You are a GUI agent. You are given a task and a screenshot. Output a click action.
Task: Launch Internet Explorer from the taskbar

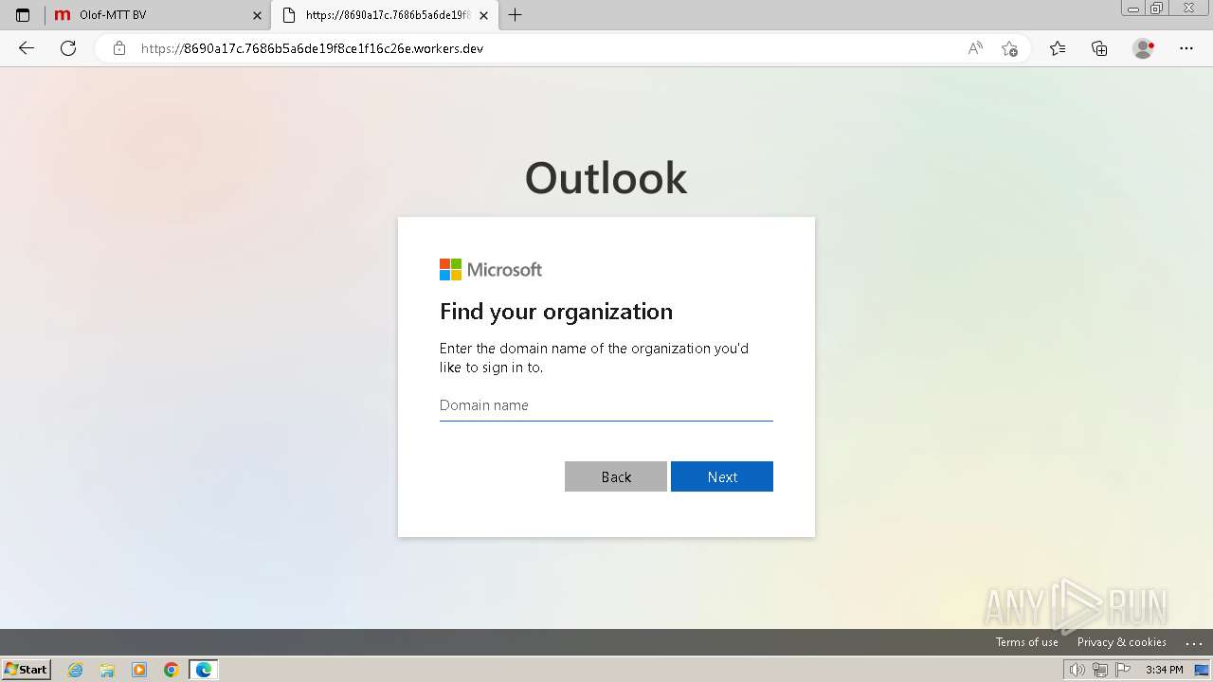click(x=76, y=670)
